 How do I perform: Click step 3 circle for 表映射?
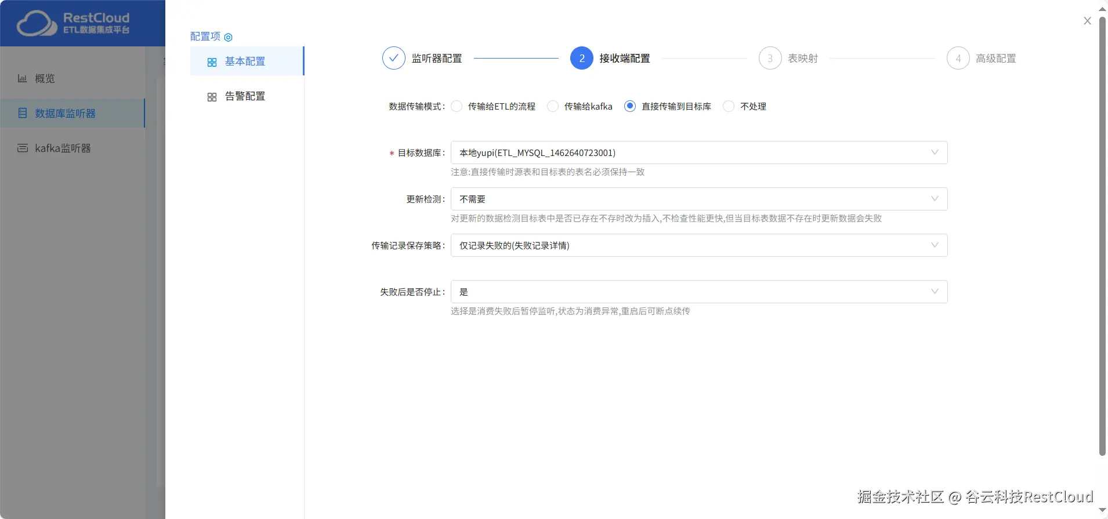770,58
